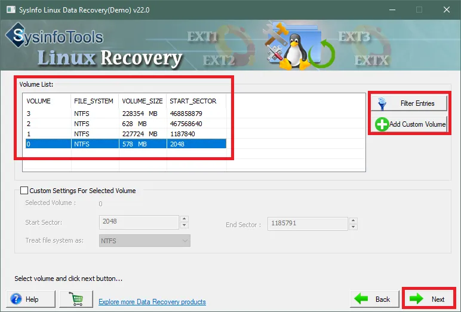
Task: Click start sector value 1187840
Action: (182, 134)
